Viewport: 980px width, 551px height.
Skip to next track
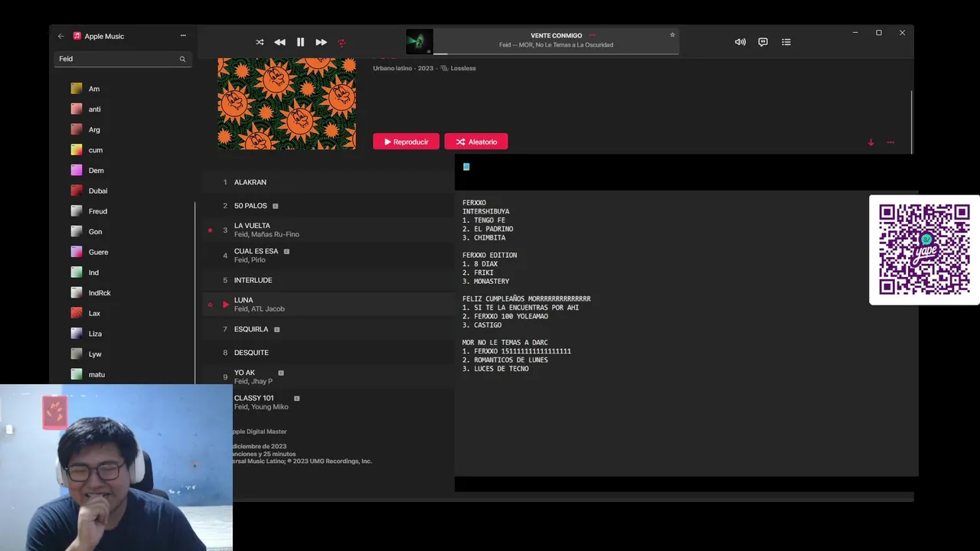(x=321, y=42)
